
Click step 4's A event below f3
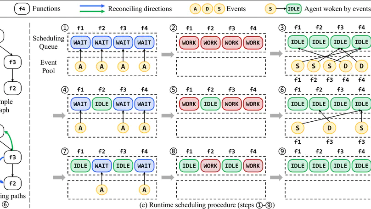click(x=123, y=128)
